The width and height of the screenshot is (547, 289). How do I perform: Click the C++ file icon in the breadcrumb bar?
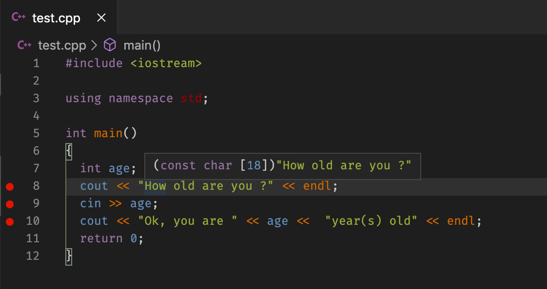point(24,45)
